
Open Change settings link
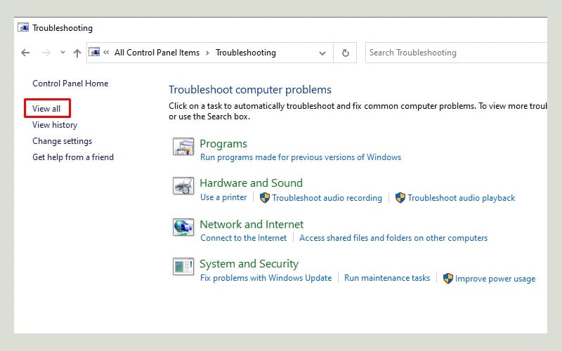pos(63,141)
